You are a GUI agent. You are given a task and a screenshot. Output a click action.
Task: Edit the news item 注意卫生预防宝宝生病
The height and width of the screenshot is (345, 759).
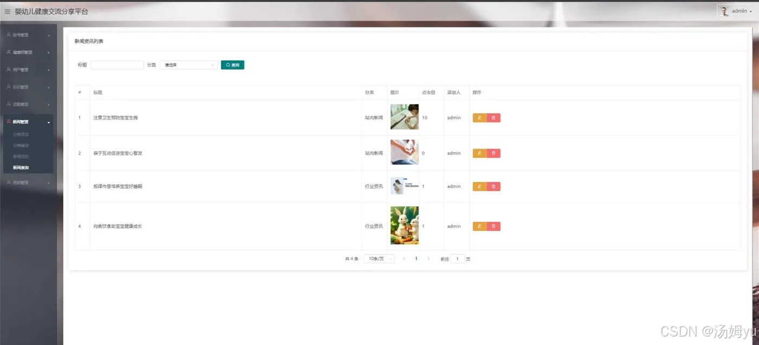point(480,118)
